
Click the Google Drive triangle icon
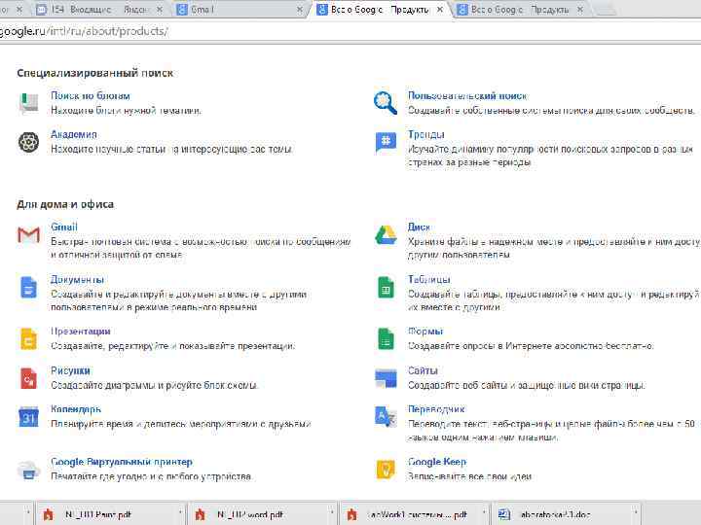coord(386,235)
